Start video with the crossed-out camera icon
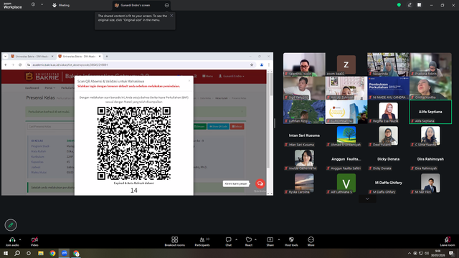Screen dimensions: 459x258 click(x=34, y=239)
